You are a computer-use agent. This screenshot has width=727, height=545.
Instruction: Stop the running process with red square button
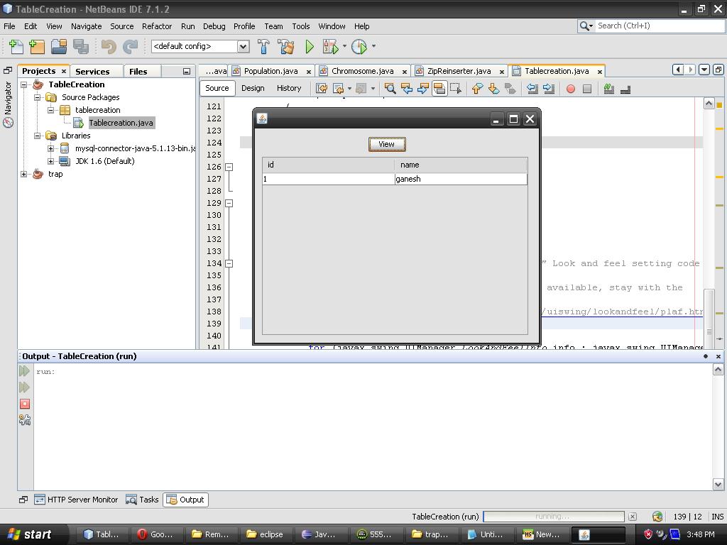(x=24, y=403)
